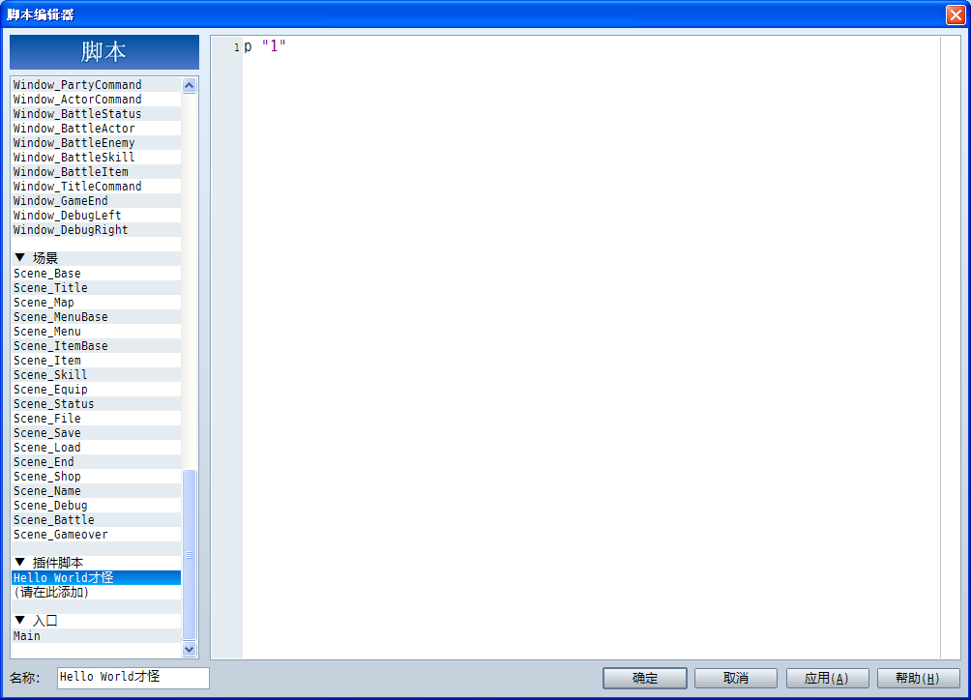Select the Scene_Status script
The image size is (971, 700).
tap(96, 403)
